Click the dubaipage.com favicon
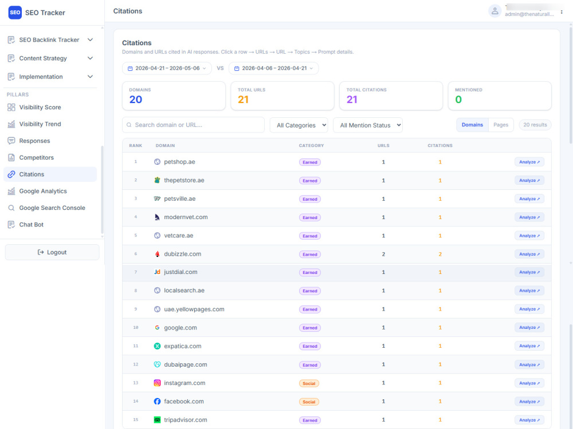Image resolution: width=573 pixels, height=429 pixels. (x=157, y=364)
